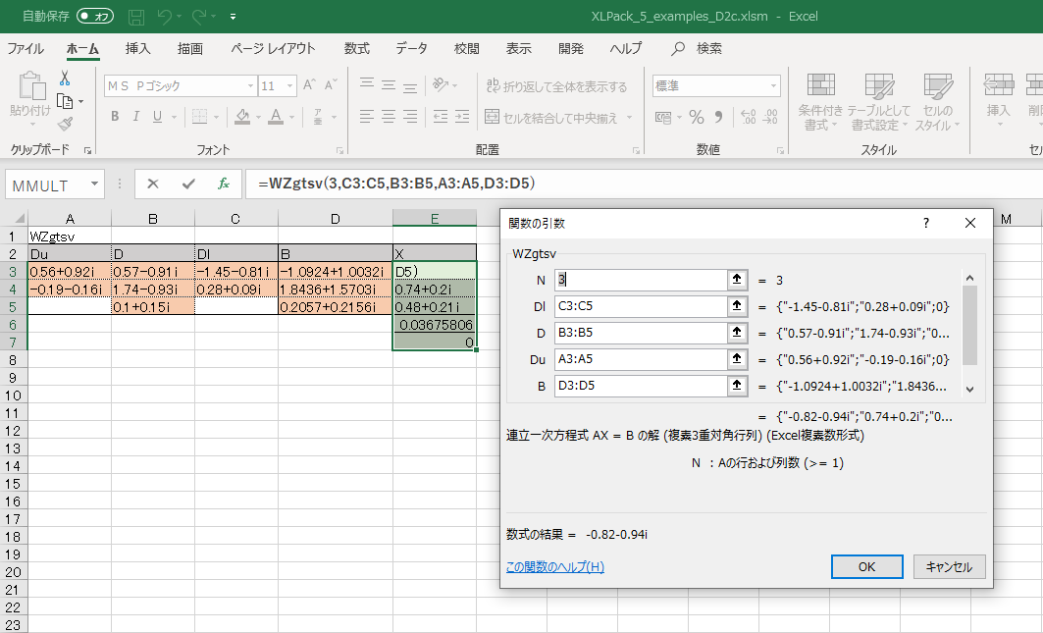Open the この関数のヘルプ link
This screenshot has height=633, width=1043.
pos(554,566)
